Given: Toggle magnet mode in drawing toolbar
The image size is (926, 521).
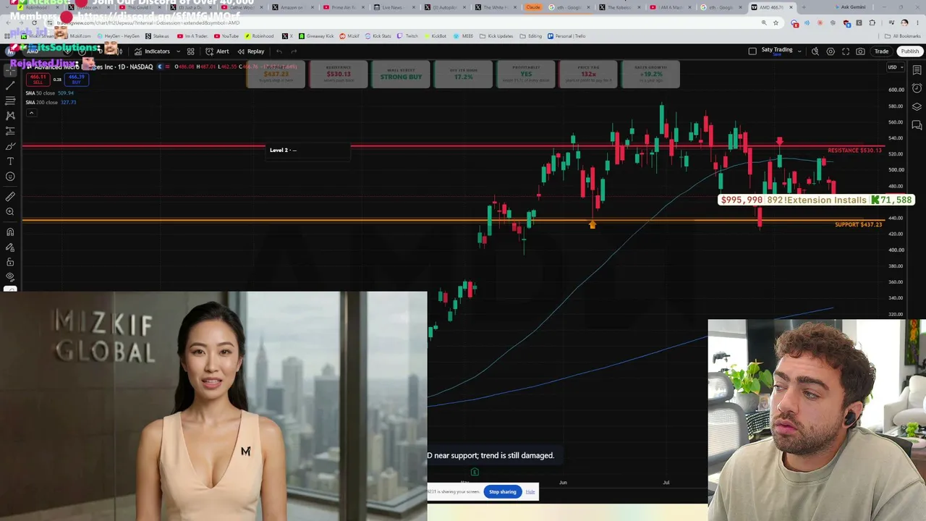Looking at the screenshot, I should (x=10, y=232).
